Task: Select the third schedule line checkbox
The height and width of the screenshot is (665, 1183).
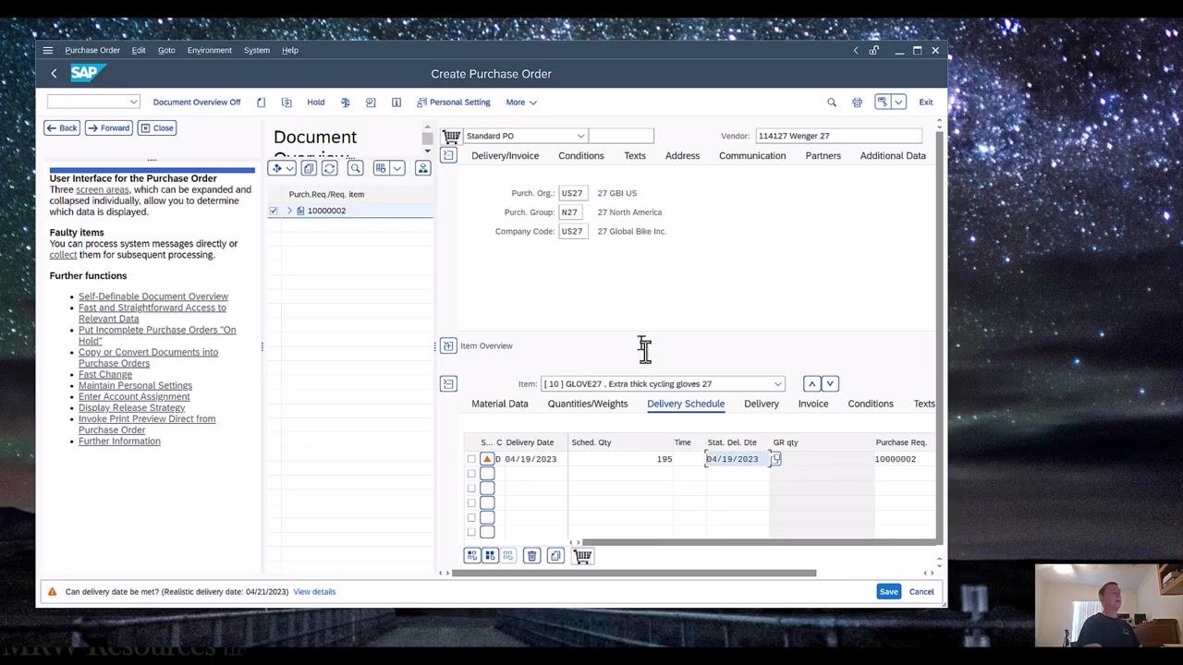Action: (x=471, y=489)
